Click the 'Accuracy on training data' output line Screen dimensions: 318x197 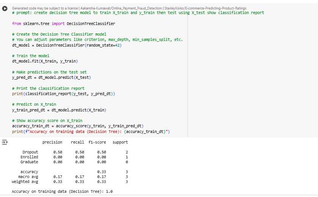[62, 192]
